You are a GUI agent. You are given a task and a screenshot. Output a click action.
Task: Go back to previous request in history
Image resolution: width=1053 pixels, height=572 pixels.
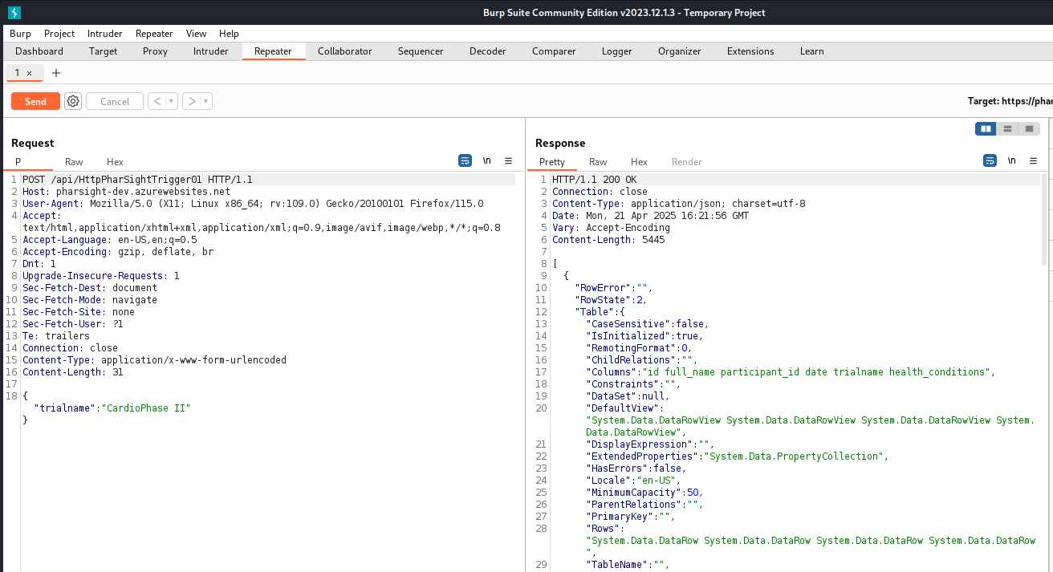click(157, 101)
